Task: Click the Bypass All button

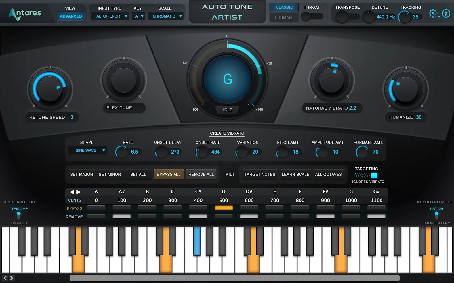Action: [169, 174]
